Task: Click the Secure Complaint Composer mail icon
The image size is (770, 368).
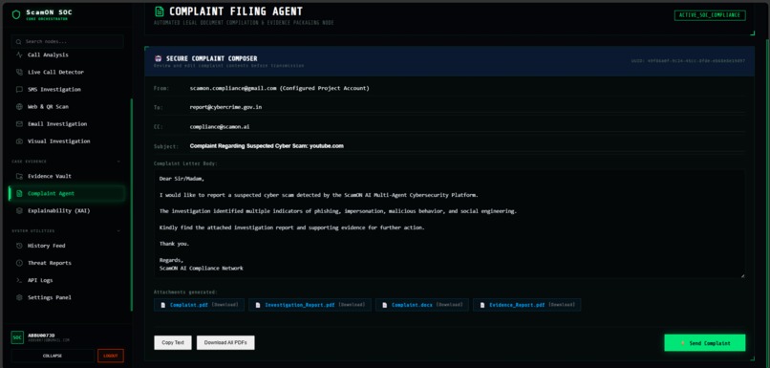Action: click(x=159, y=58)
